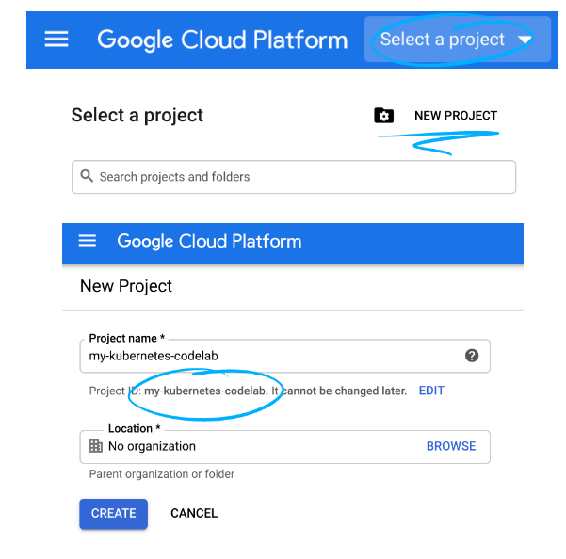Click the Google Cloud Platform title in New Project header

click(209, 241)
